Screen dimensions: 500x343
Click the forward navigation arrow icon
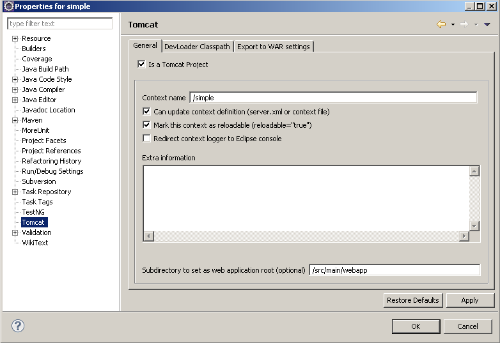click(x=464, y=24)
